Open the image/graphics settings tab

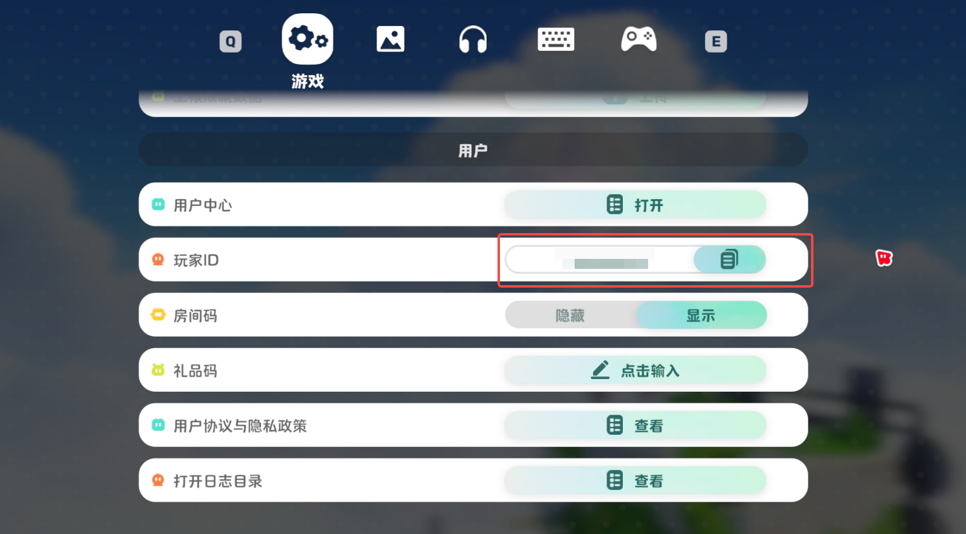pyautogui.click(x=390, y=39)
